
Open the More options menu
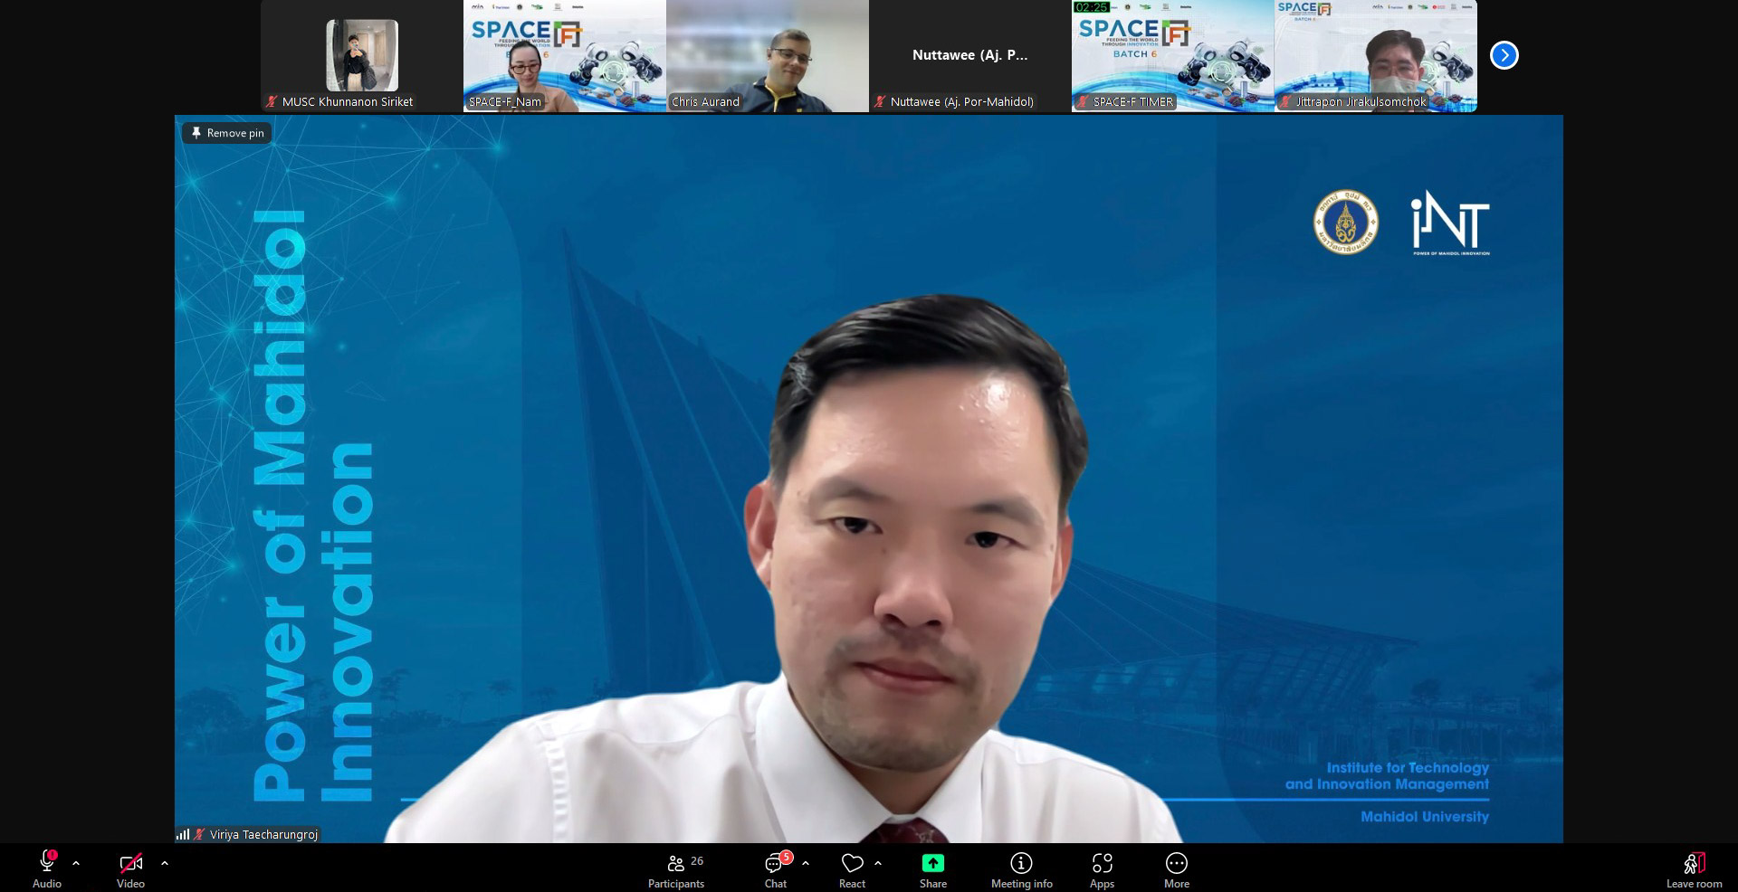(1176, 868)
